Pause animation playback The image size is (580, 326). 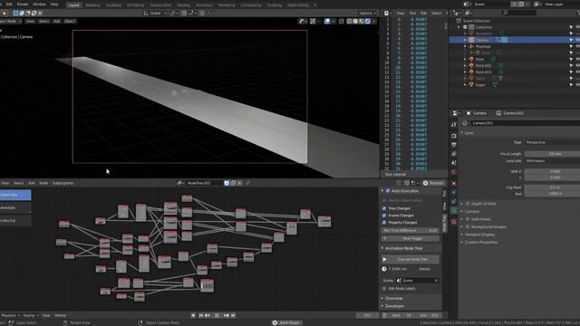pos(217,315)
